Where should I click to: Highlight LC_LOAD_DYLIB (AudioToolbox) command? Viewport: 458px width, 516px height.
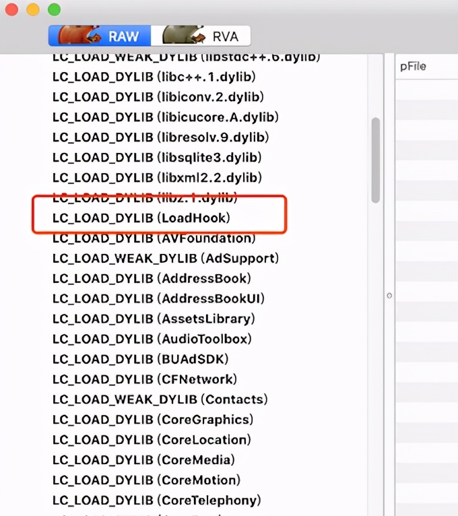pyautogui.click(x=152, y=339)
